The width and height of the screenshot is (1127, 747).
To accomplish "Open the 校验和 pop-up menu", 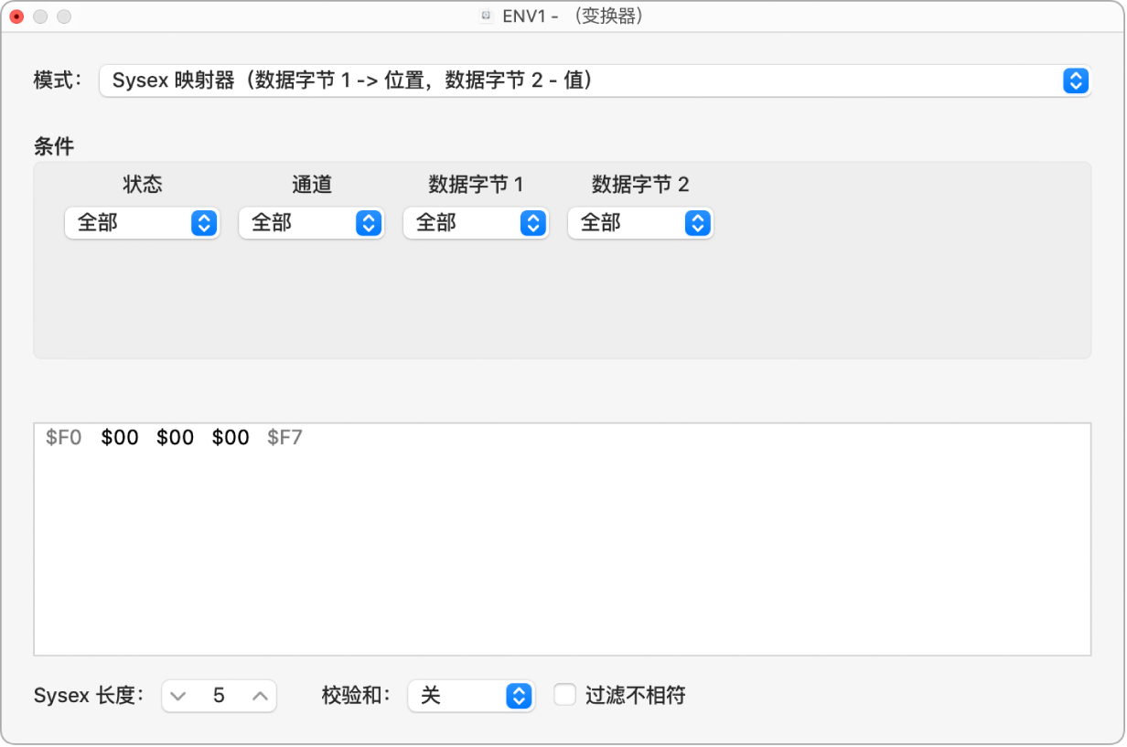I will point(471,696).
